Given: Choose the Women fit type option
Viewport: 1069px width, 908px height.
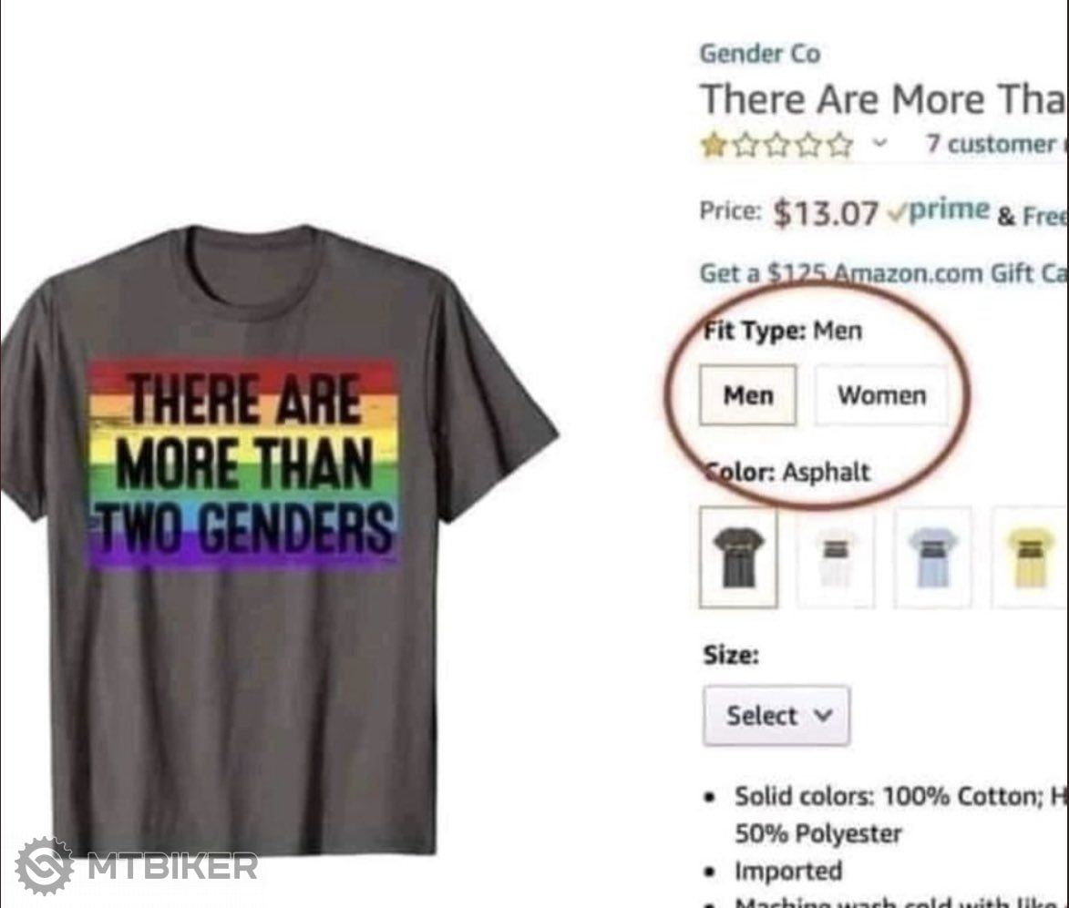Looking at the screenshot, I should 881,395.
